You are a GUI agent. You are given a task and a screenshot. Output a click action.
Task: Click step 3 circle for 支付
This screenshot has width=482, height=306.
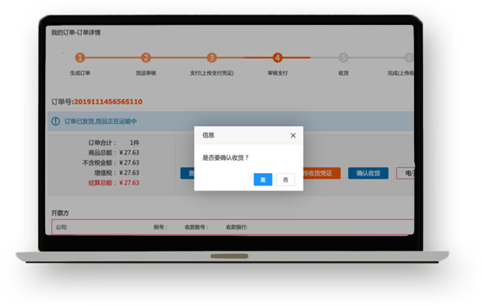(212, 58)
